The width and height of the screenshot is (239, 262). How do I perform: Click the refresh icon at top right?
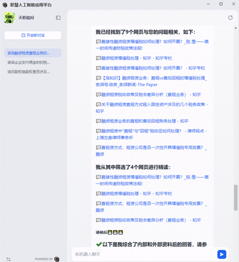230,18
